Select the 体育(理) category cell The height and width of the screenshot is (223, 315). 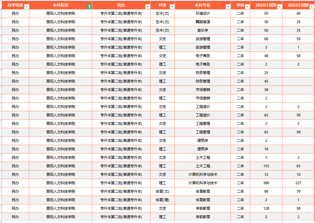pyautogui.click(x=163, y=200)
